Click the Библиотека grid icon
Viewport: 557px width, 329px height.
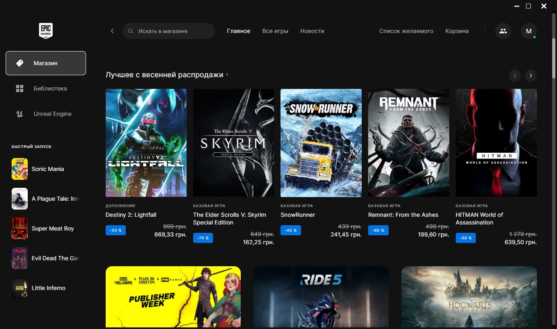click(x=20, y=88)
